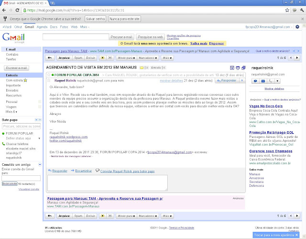Image resolution: width=306 pixels, height=239 pixels.
Task: Mark important with the top yellow plus icon
Action: pos(103,58)
